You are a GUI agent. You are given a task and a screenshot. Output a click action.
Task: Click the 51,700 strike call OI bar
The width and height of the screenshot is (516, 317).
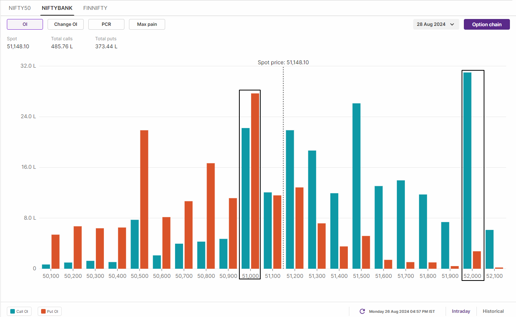(x=401, y=225)
